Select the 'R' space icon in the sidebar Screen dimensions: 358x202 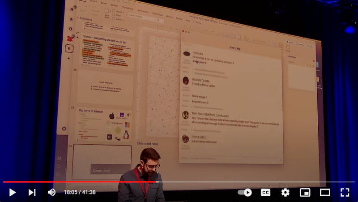(69, 48)
